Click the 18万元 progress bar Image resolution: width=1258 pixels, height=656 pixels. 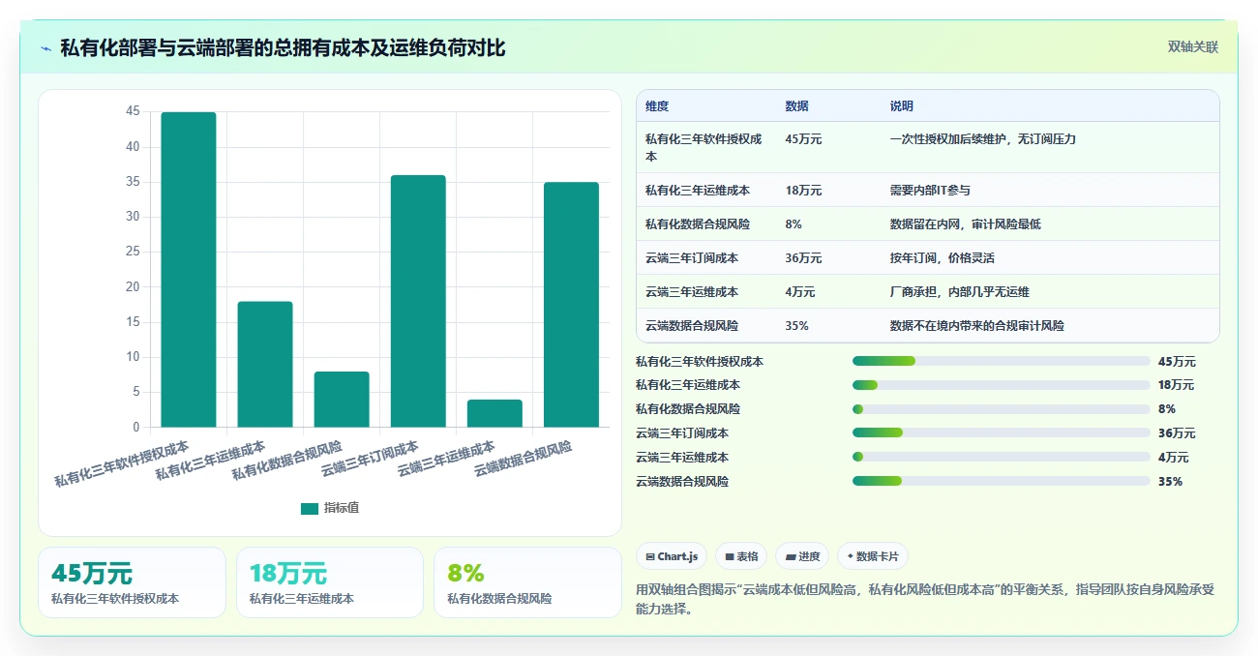pos(1002,385)
